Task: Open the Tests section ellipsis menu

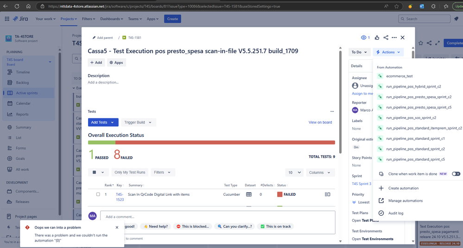Action: coord(332,112)
